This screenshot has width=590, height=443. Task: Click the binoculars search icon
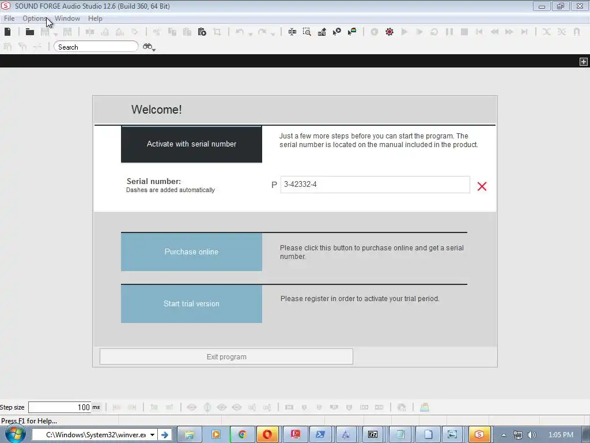147,47
